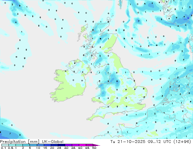Select the 30–35 mm purple legend swatch

[68, 145]
